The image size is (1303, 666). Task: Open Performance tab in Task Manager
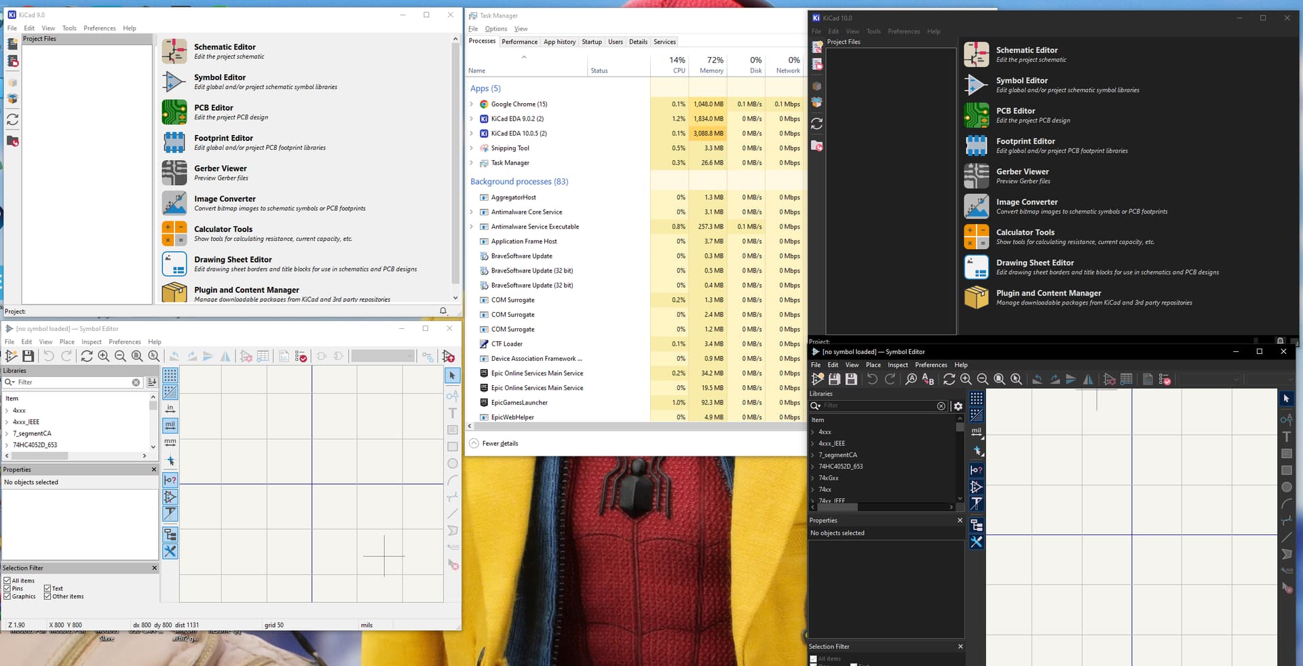point(520,42)
